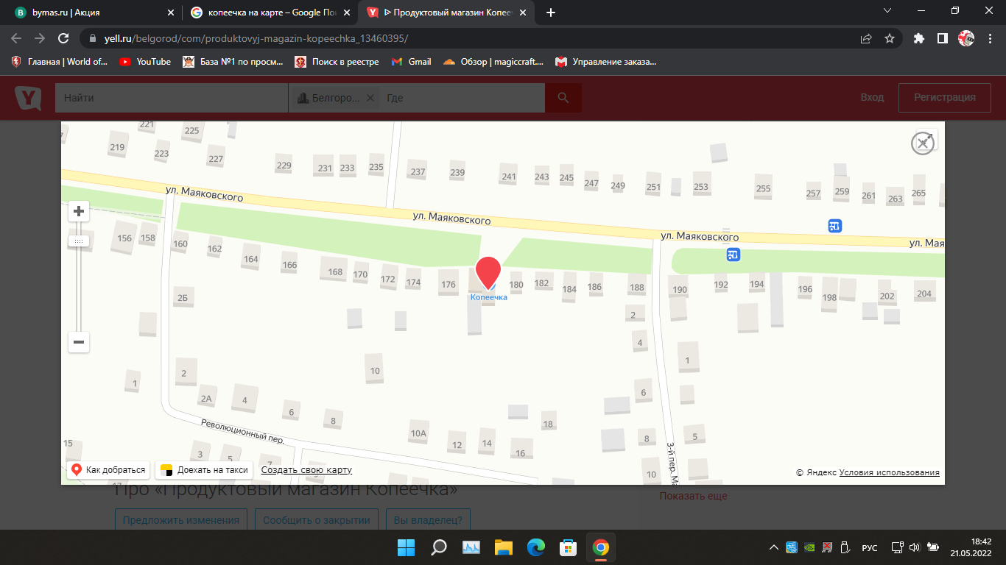Screen dimensions: 1006x565
Task: Expand hidden system tray icons
Action: pyautogui.click(x=773, y=547)
